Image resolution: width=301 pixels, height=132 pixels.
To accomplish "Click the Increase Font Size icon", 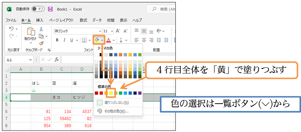I will tap(118, 31).
